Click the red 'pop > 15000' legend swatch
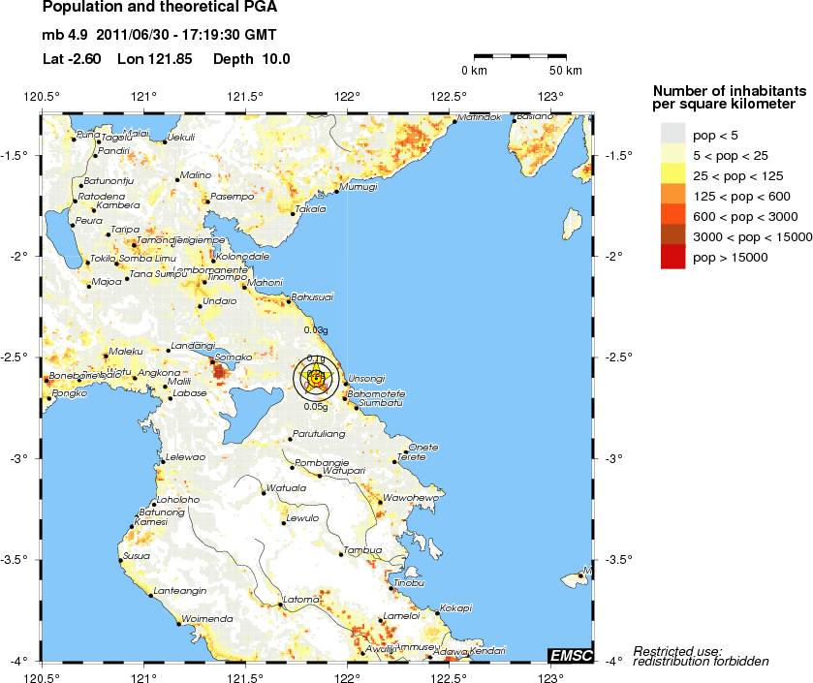 click(672, 257)
